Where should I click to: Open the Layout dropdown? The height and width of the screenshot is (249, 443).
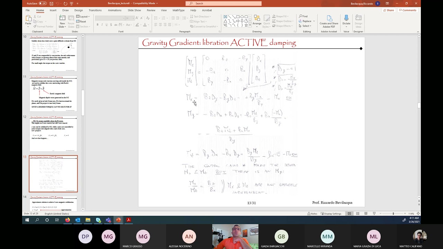click(x=83, y=17)
